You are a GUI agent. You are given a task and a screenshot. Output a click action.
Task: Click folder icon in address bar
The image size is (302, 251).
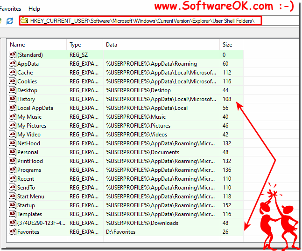tap(24, 20)
